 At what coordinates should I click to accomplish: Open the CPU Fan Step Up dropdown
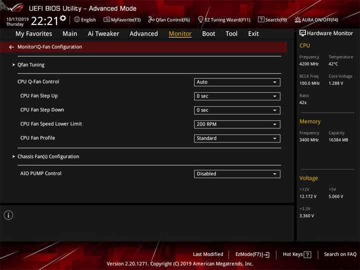pyautogui.click(x=237, y=96)
